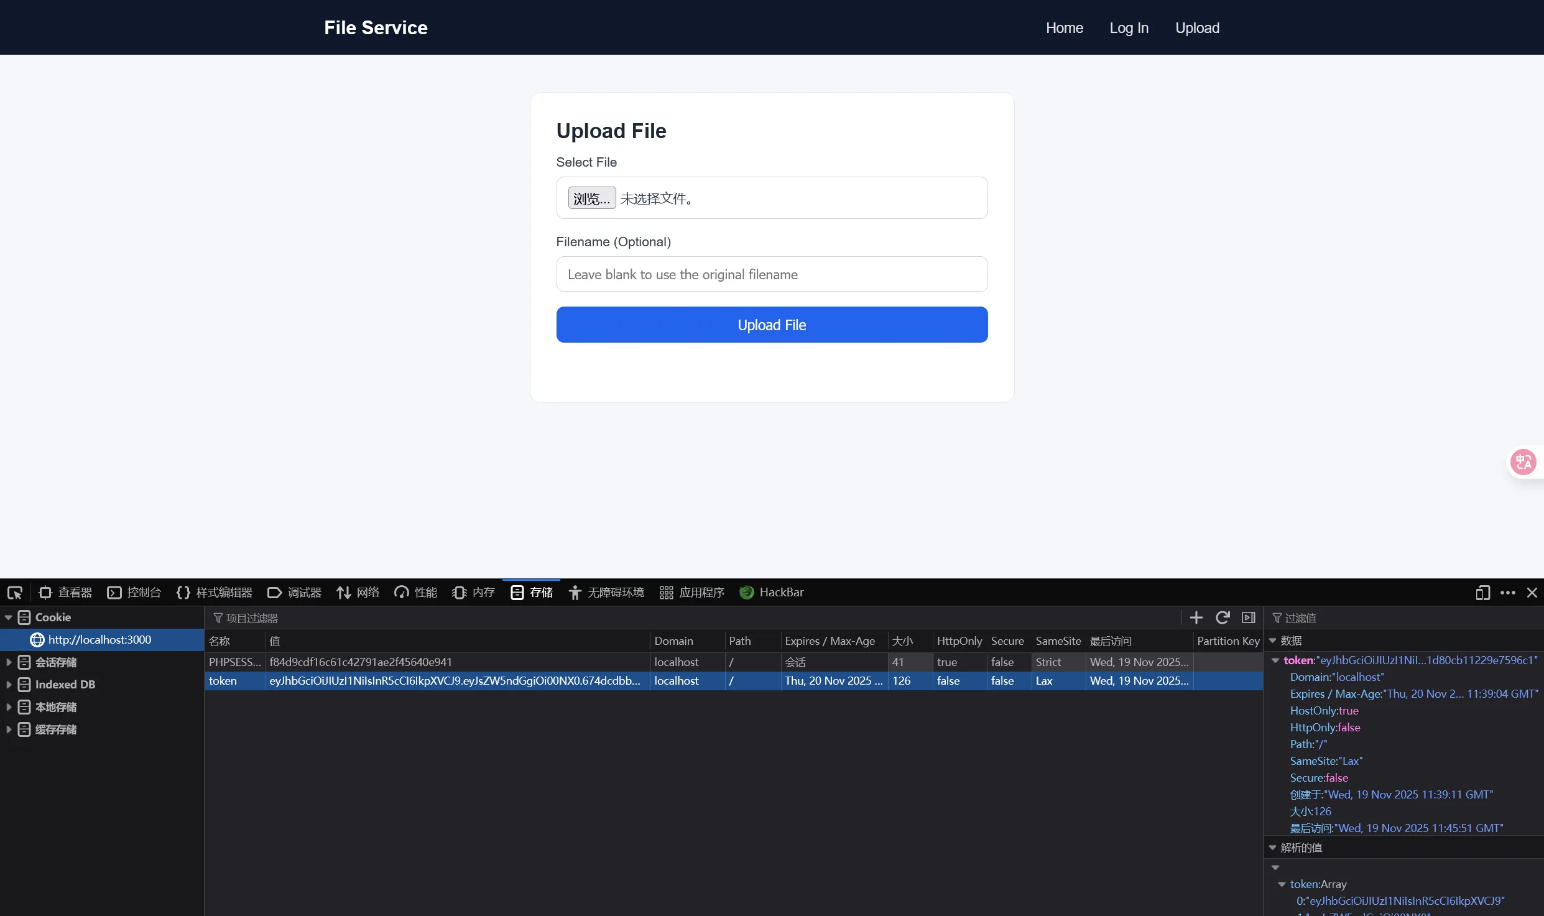
Task: Click the pink translate floating icon
Action: [x=1523, y=462]
